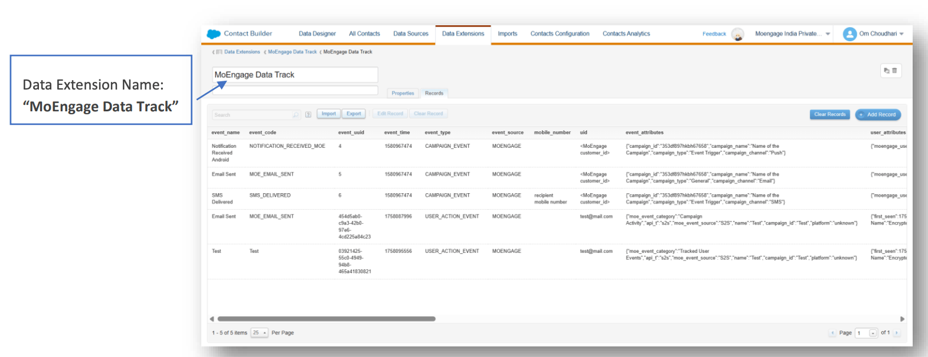
Task: Click the 1758087996 event time cell
Action: click(x=398, y=217)
